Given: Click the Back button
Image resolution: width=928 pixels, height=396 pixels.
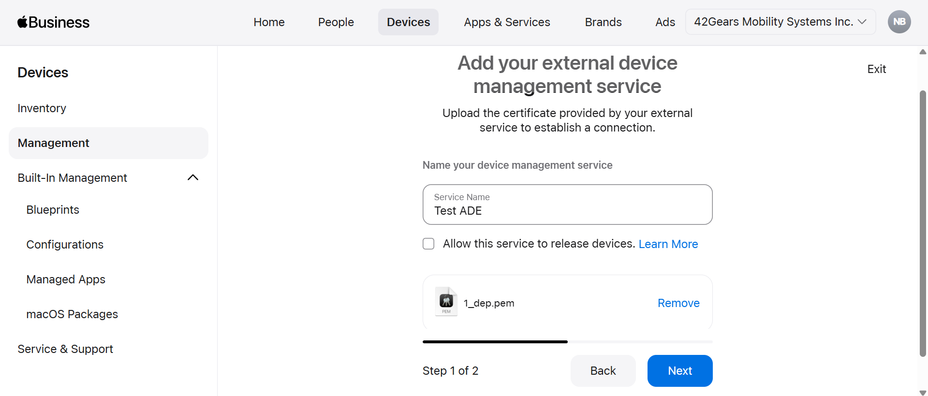Looking at the screenshot, I should 603,371.
